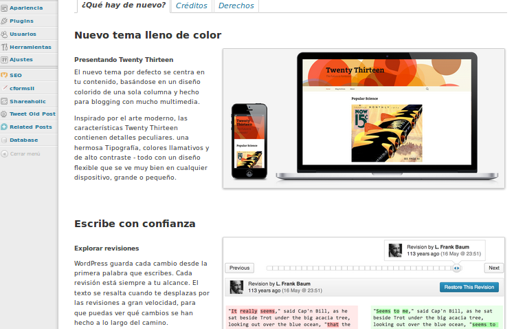Click the Herramientas tools icon
Image resolution: width=514 pixels, height=329 pixels.
(x=4, y=47)
